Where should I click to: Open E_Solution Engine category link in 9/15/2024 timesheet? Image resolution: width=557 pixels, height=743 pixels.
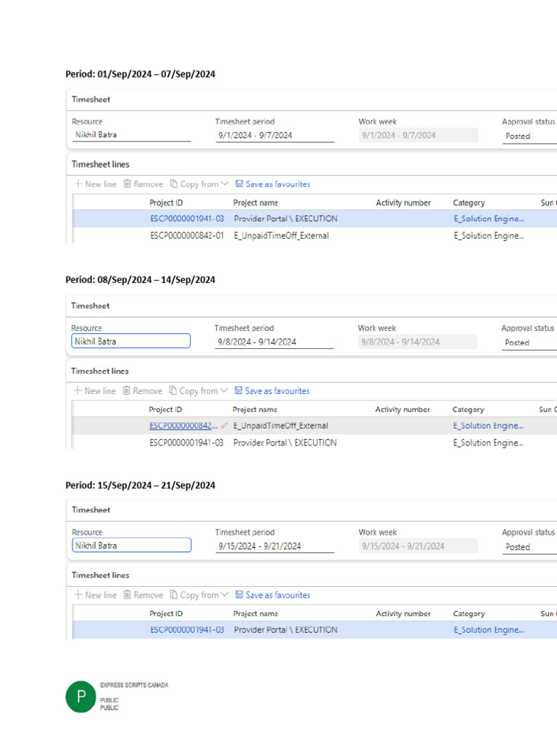pos(489,630)
